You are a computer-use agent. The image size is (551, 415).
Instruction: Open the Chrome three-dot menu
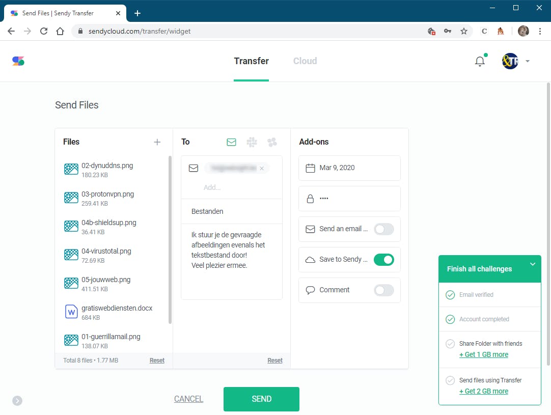pyautogui.click(x=540, y=31)
